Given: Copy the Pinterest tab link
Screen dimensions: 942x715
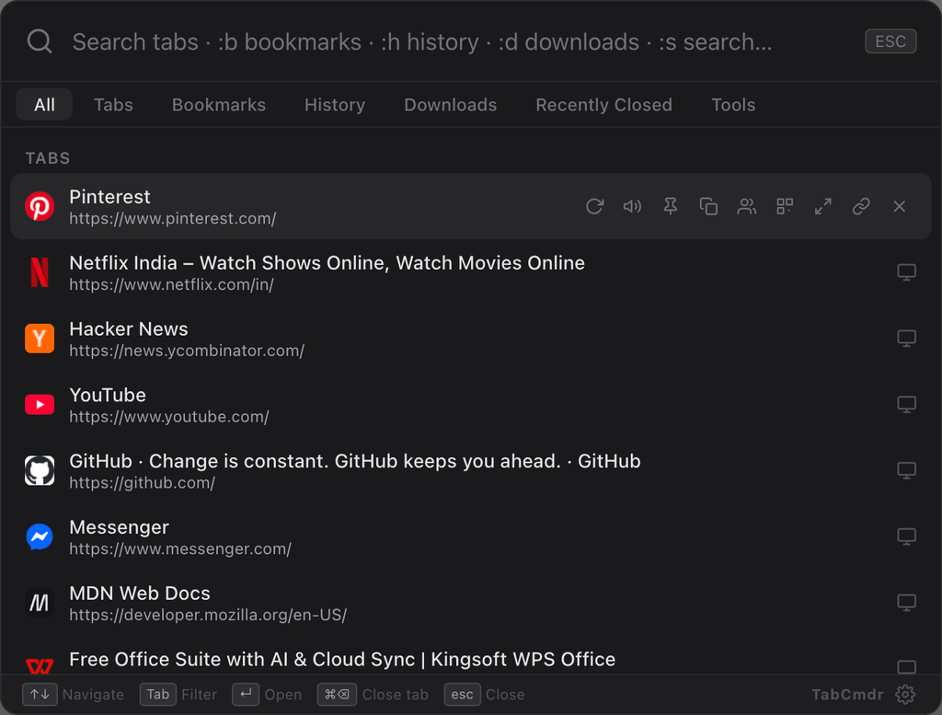Looking at the screenshot, I should (861, 207).
